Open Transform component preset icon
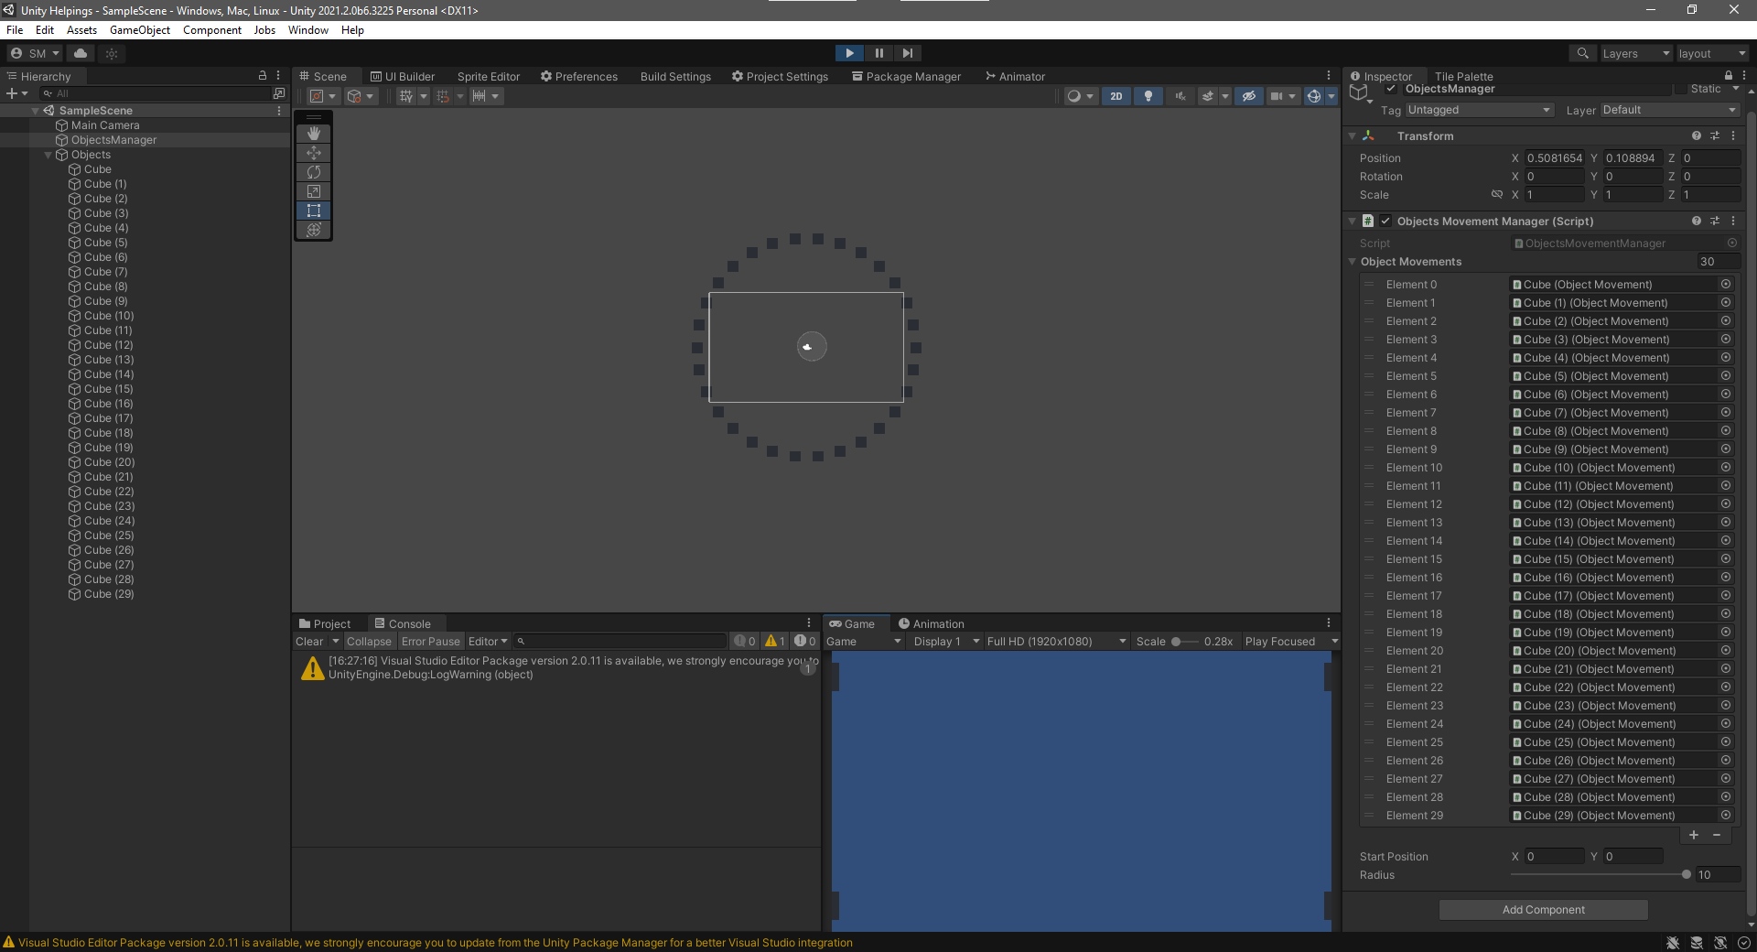This screenshot has width=1757, height=952. click(x=1715, y=135)
